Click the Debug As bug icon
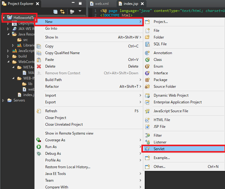Viewport: 225px width, 189px height. (39, 154)
